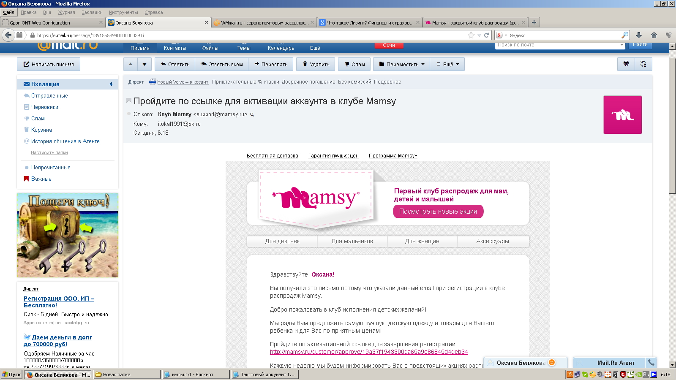The width and height of the screenshot is (676, 380).
Task: Open Новая папка in the taskbar
Action: tap(127, 375)
